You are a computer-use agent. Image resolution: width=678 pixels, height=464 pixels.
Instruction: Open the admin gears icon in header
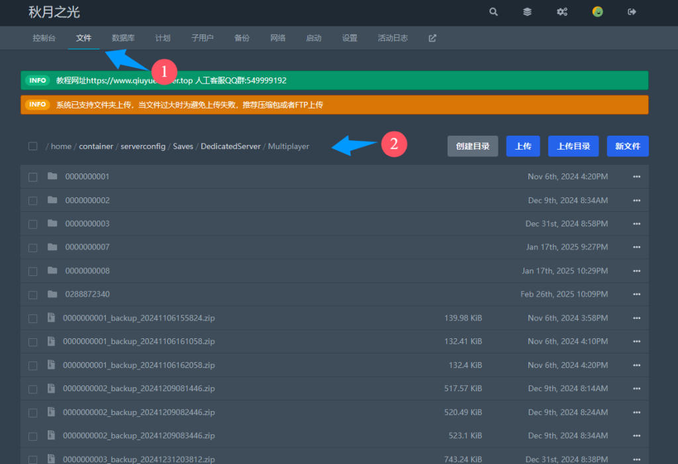point(562,12)
